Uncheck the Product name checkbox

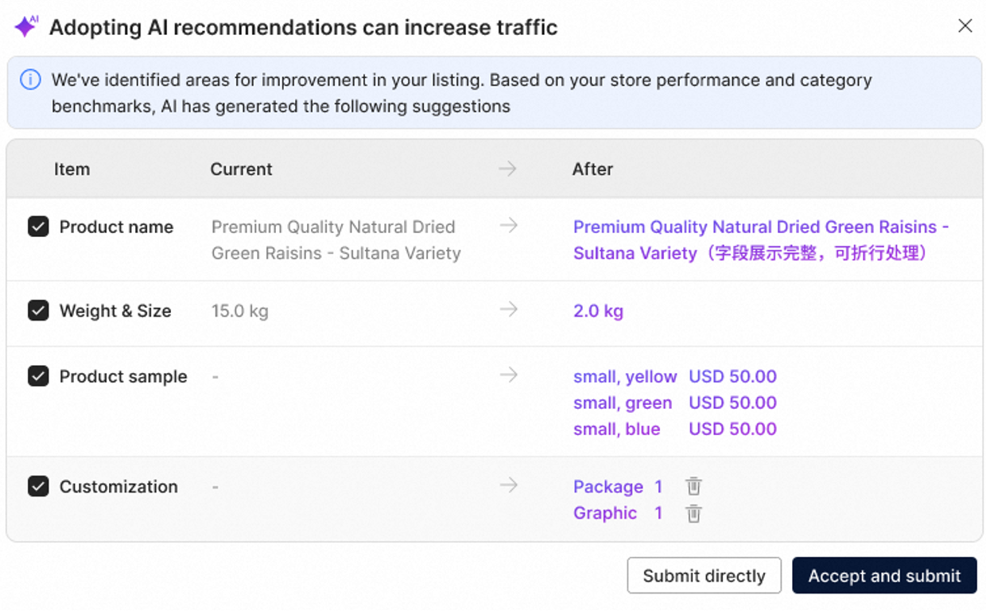click(x=38, y=227)
